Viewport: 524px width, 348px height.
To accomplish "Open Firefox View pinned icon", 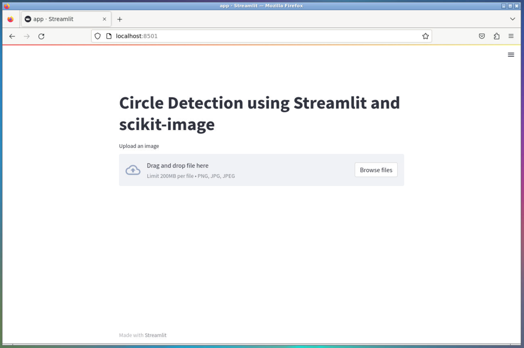I will click(x=10, y=19).
